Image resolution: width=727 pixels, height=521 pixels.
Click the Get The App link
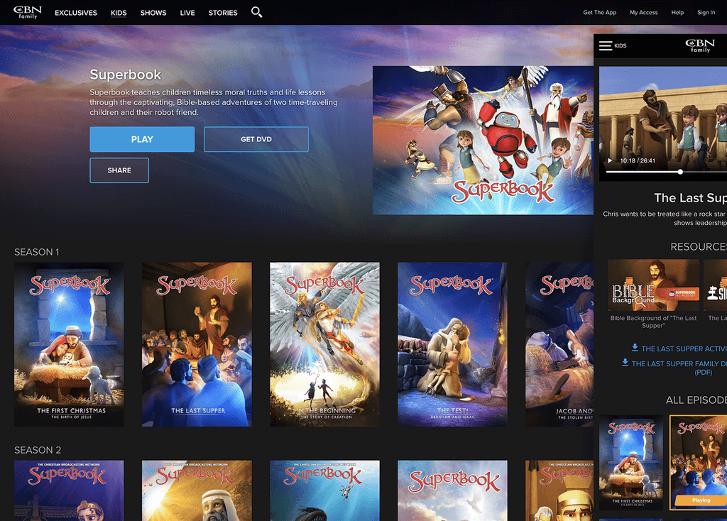click(599, 13)
